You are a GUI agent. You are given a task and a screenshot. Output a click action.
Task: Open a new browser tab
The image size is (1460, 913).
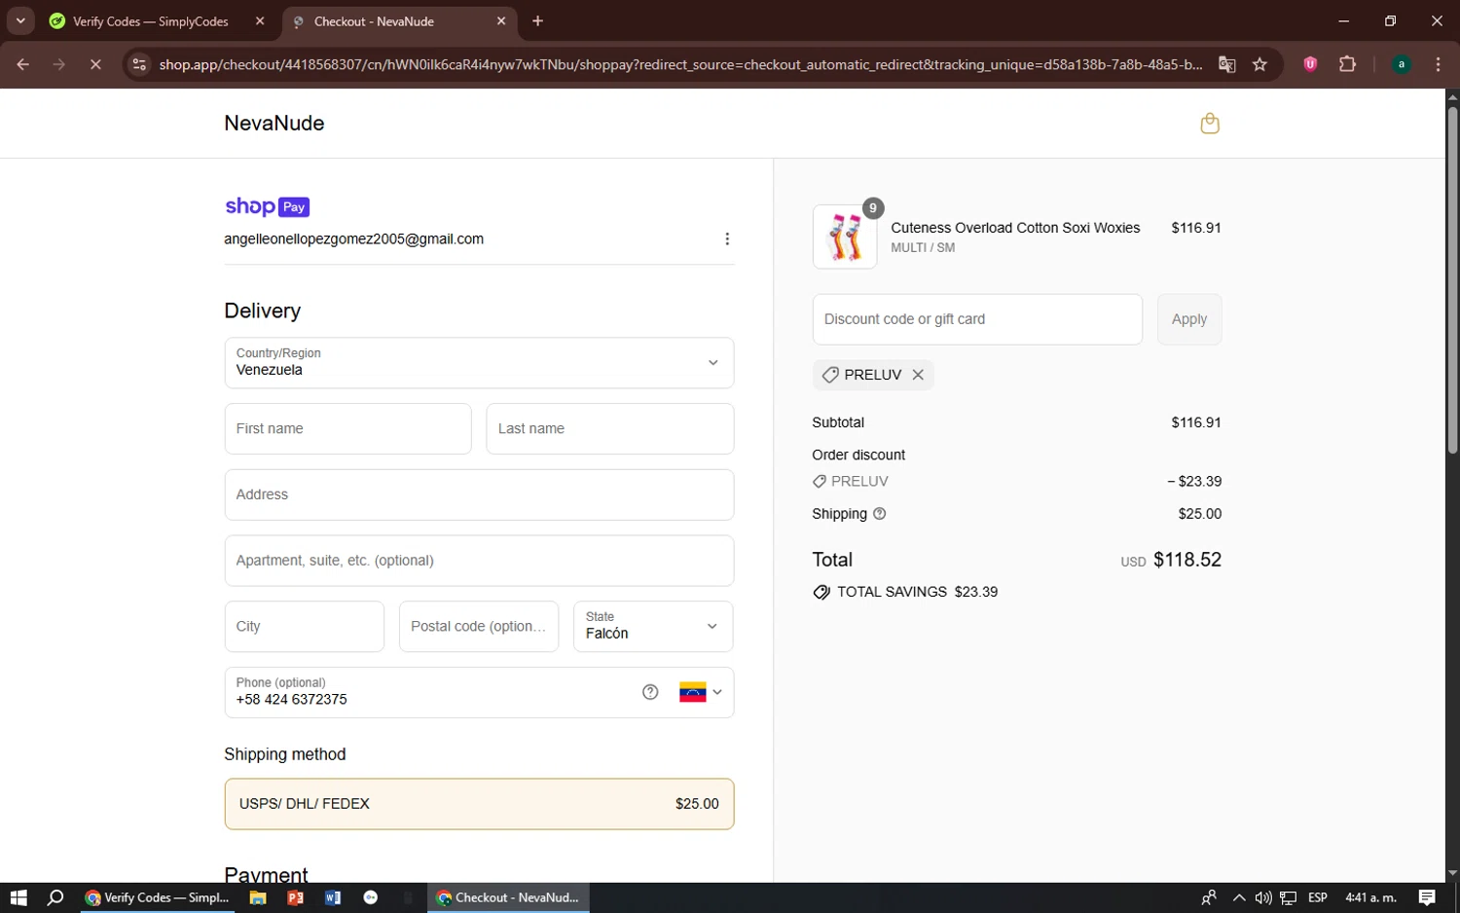[x=537, y=20]
